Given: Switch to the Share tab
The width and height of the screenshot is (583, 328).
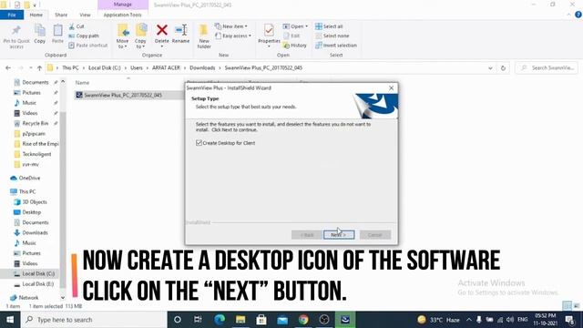Looking at the screenshot, I should pos(61,15).
